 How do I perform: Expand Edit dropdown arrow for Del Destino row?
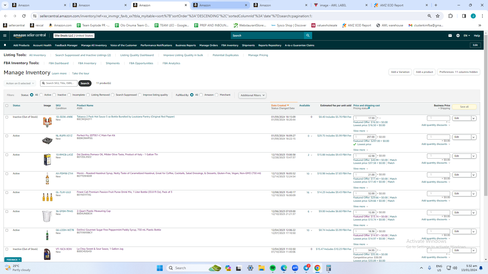pos(474,156)
